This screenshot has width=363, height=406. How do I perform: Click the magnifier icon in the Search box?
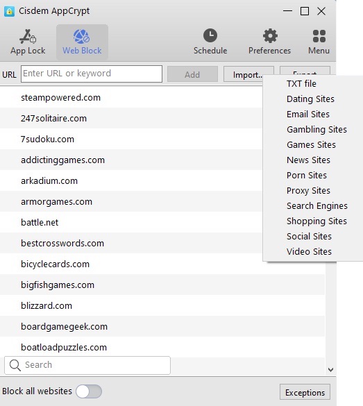click(15, 365)
